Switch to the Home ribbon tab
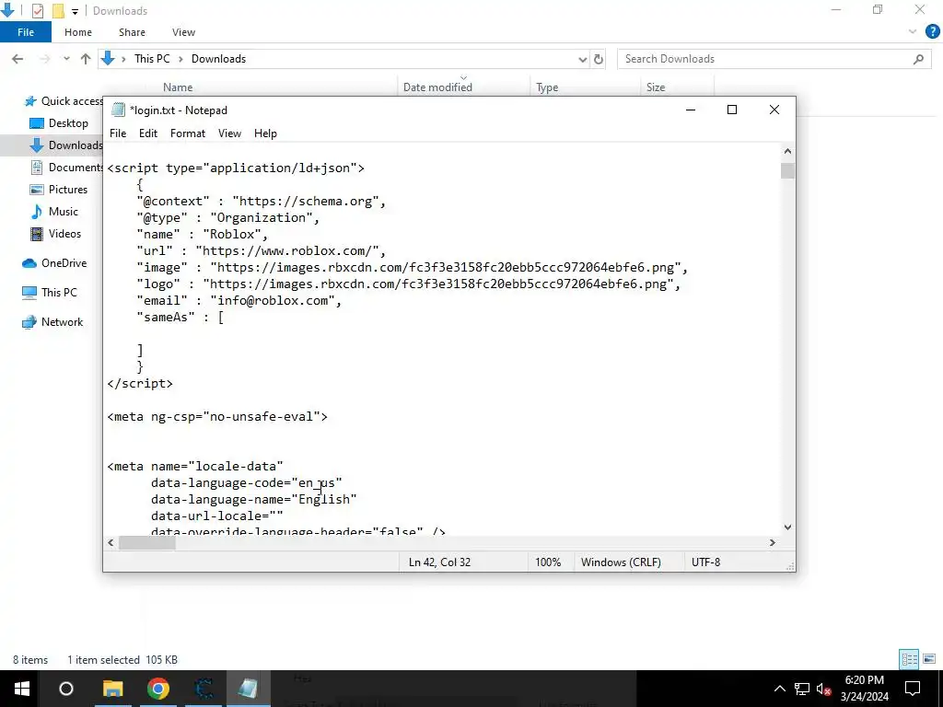This screenshot has height=707, width=943. pos(78,32)
